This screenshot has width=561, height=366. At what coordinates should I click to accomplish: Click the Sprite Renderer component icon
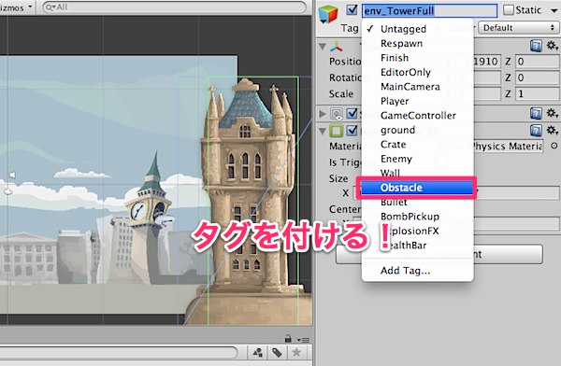click(x=337, y=114)
